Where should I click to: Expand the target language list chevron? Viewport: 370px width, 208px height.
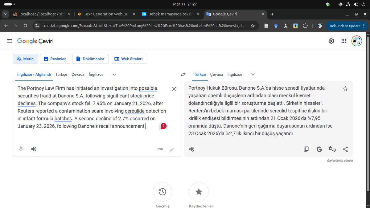click(253, 75)
